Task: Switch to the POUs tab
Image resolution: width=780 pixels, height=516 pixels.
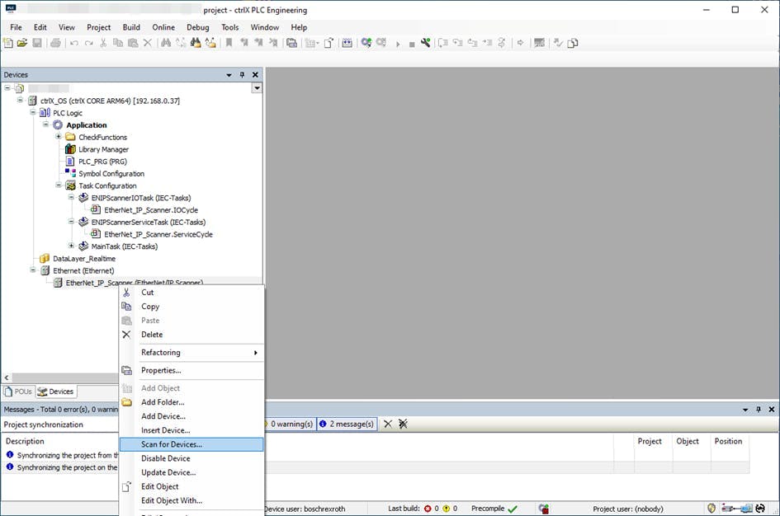Action: (19, 392)
